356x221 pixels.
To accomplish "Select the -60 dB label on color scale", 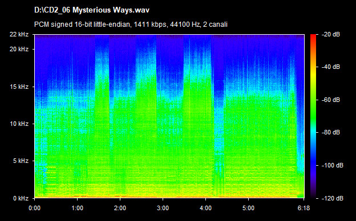I will (x=331, y=100).
